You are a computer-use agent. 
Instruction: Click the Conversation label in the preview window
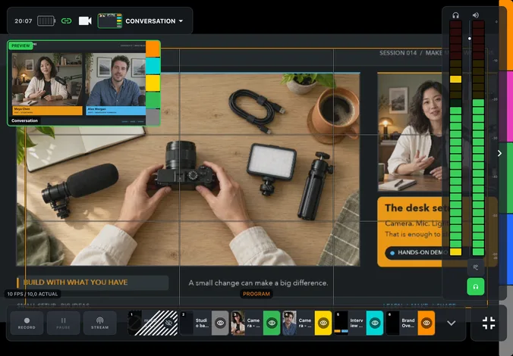pos(24,120)
